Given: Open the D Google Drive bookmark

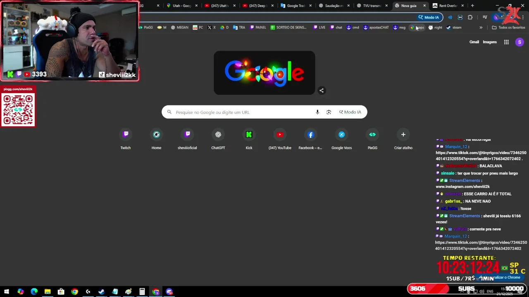Looking at the screenshot, I should [224, 28].
